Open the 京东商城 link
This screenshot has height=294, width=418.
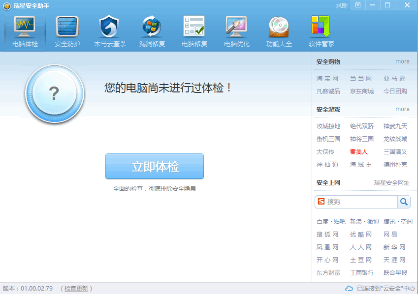tap(362, 91)
